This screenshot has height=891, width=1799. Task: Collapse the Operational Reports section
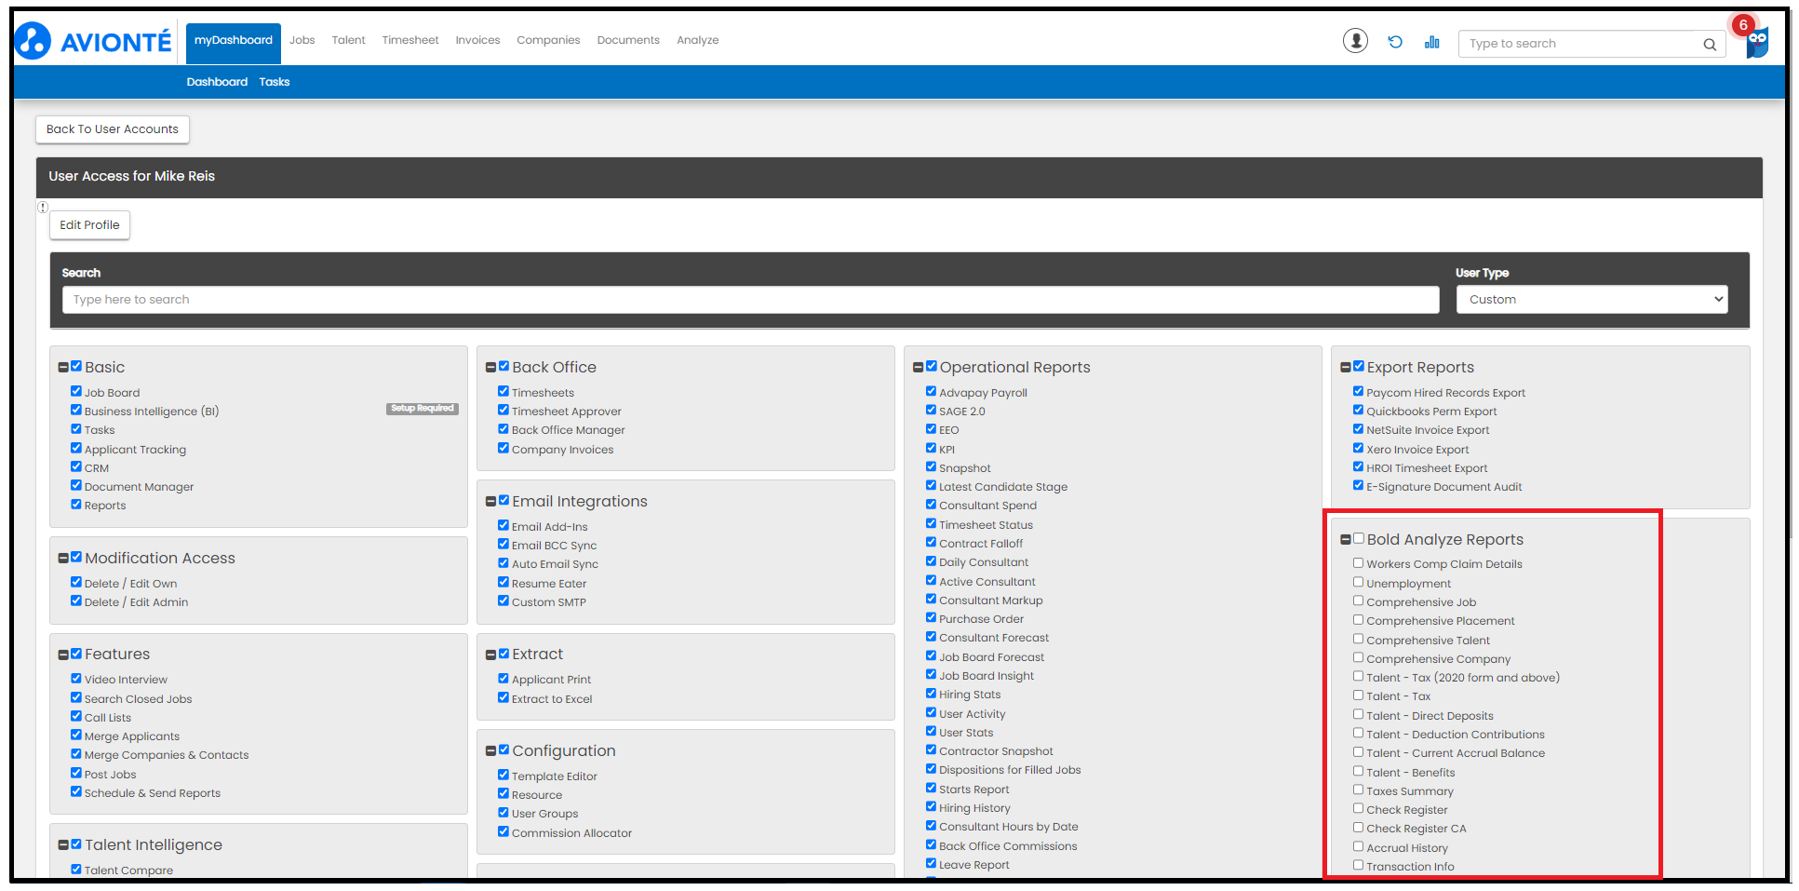tap(918, 368)
